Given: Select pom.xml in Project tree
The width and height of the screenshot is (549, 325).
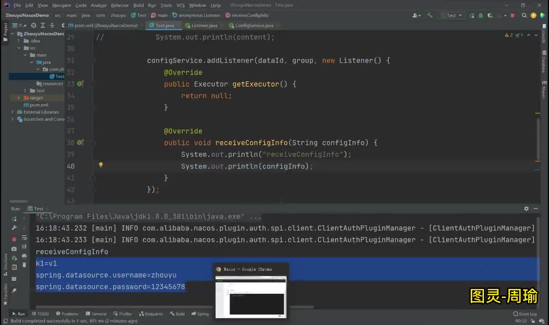Looking at the screenshot, I should pos(36,105).
